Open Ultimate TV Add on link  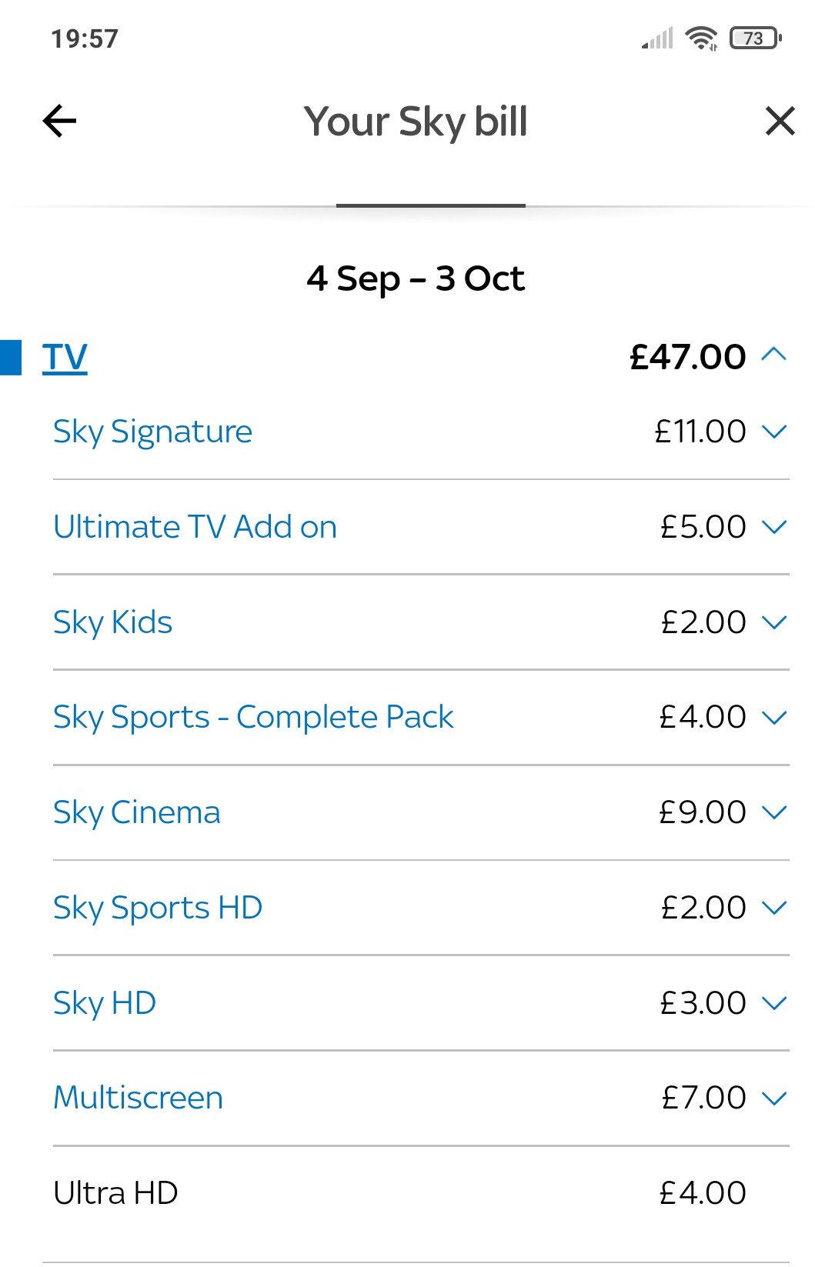(195, 527)
